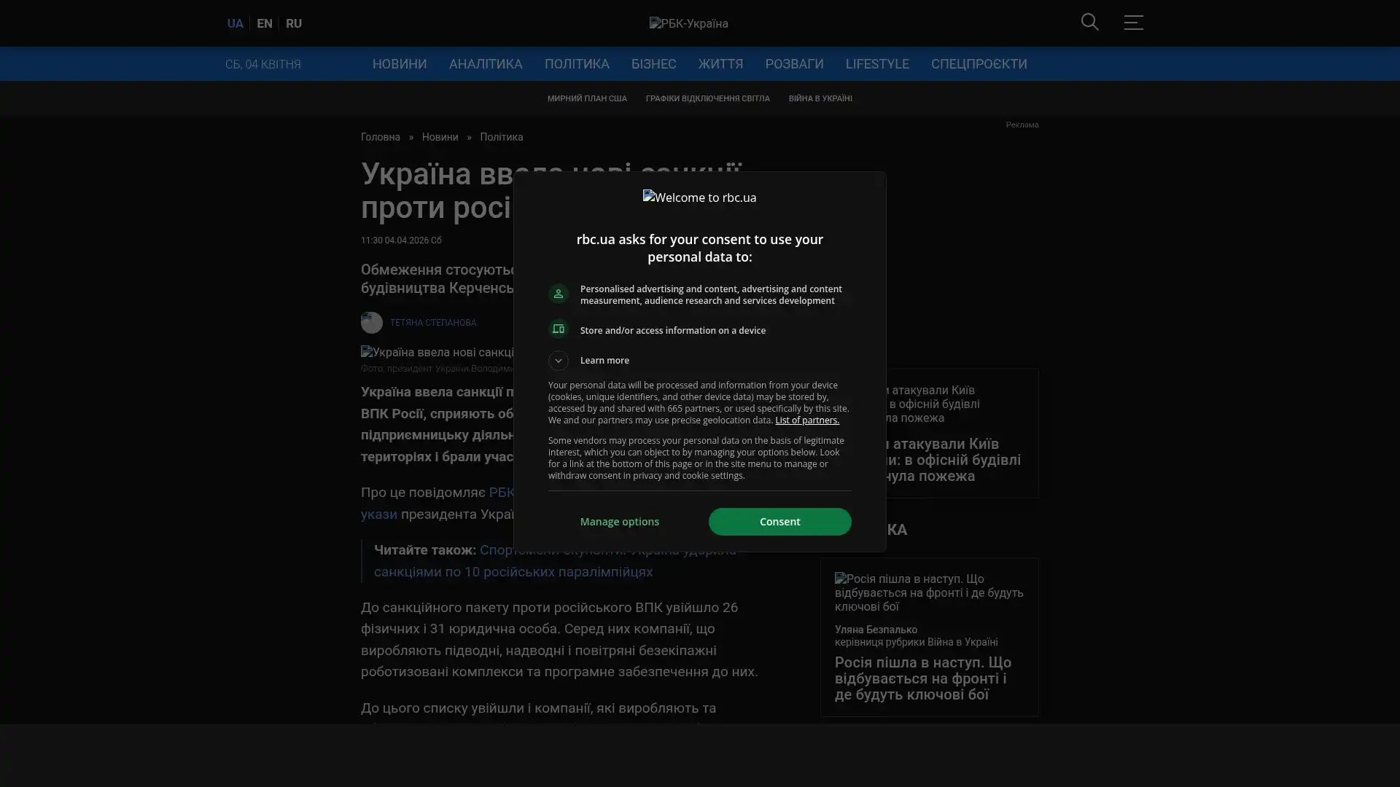Click author avatar of Тетяна Степанова
The image size is (1400, 787).
click(371, 322)
